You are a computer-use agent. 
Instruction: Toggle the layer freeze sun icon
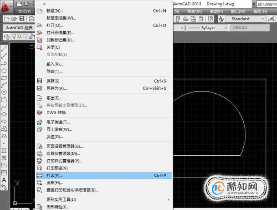coord(19,36)
